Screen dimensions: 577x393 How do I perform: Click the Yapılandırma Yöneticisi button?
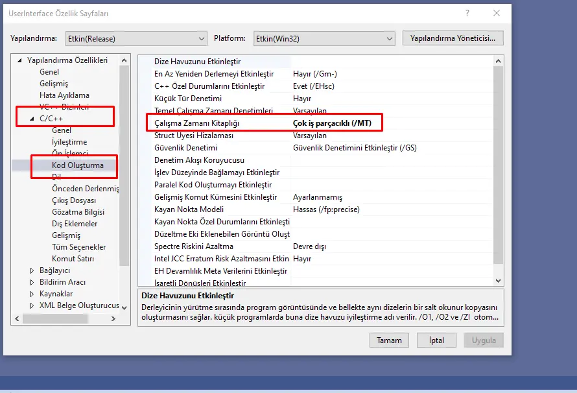[x=453, y=38]
